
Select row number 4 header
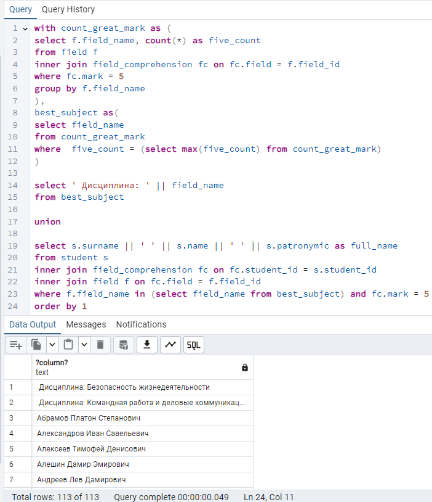click(x=18, y=434)
